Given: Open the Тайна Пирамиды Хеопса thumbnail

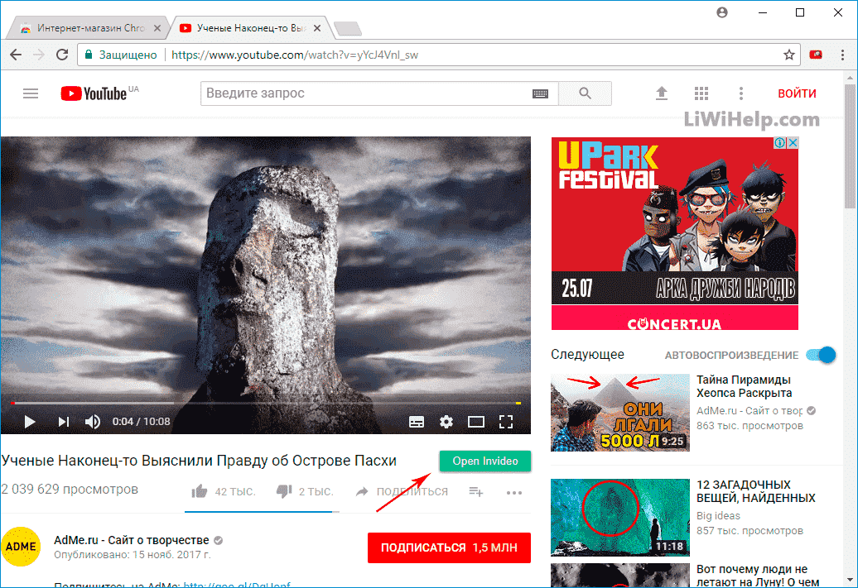Looking at the screenshot, I should (x=620, y=413).
